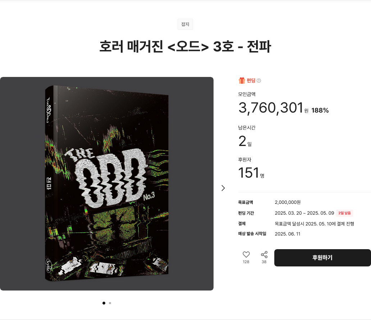
Task: Click the 2,000,000원 goal amount value
Action: pos(288,202)
